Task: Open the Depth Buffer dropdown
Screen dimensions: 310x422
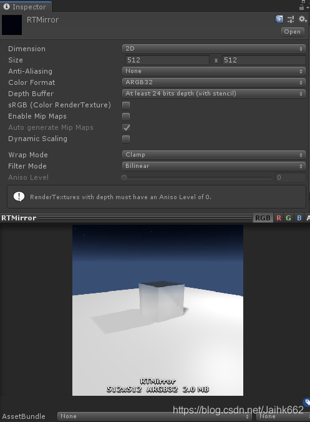Action: pyautogui.click(x=214, y=94)
